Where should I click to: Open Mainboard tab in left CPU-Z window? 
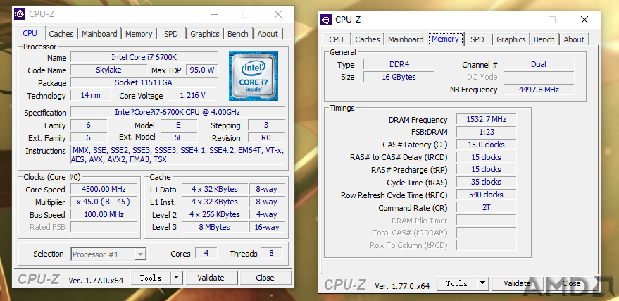pyautogui.click(x=99, y=34)
